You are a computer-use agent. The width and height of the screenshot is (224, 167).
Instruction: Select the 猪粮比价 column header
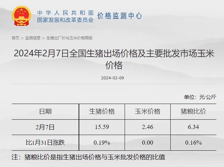pyautogui.click(x=193, y=111)
